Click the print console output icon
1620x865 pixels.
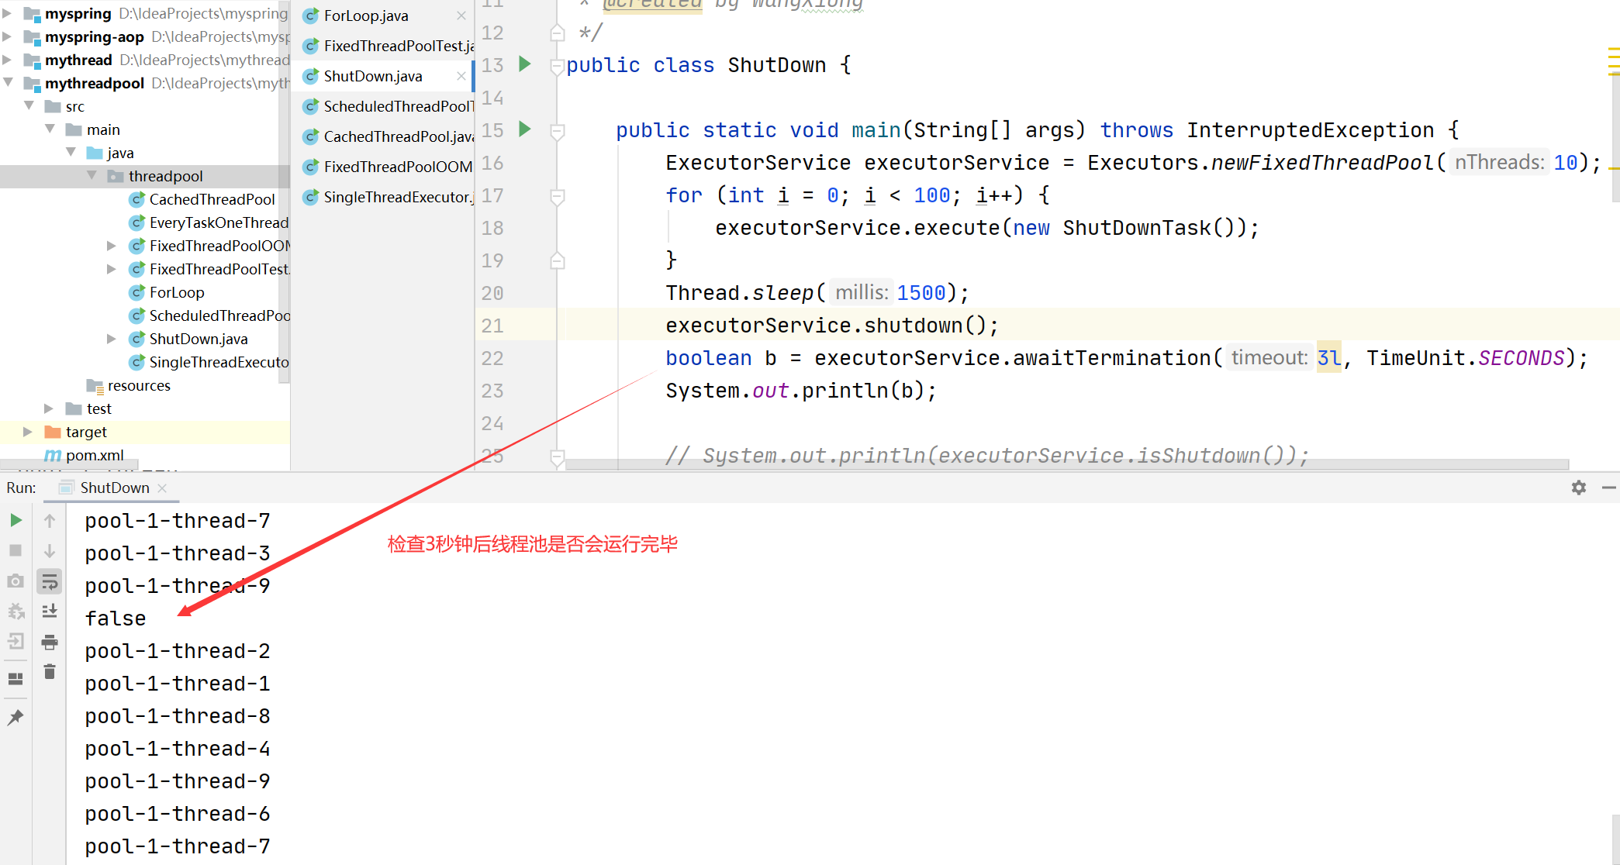coord(50,642)
